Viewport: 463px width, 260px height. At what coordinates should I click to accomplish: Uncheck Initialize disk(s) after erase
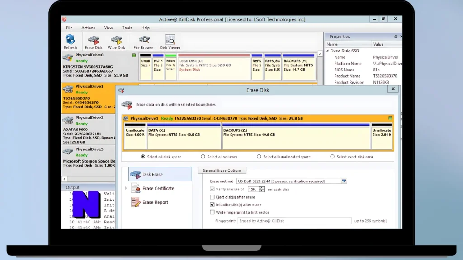click(212, 204)
